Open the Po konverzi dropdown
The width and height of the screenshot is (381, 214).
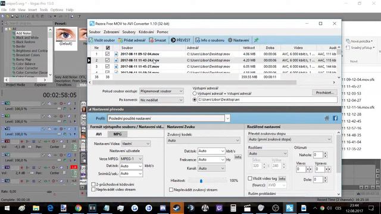(x=161, y=100)
